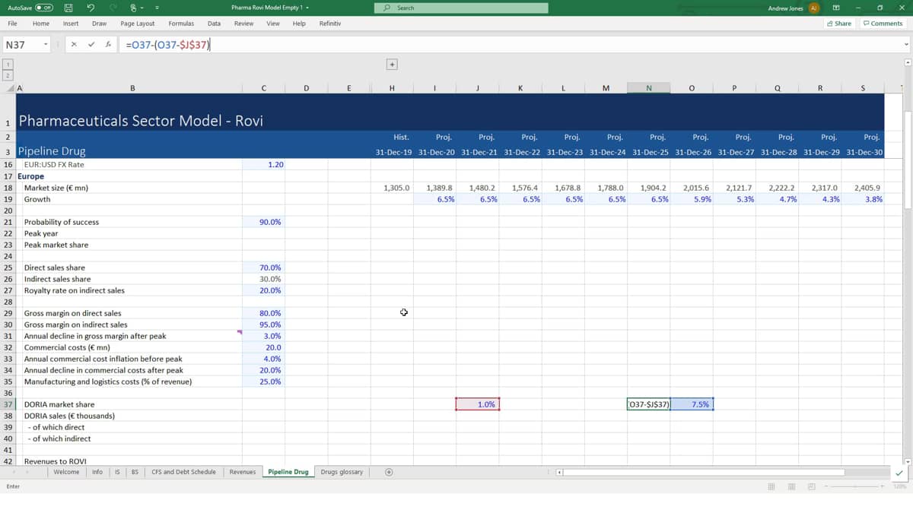Click the Name Box showing N37

[21, 45]
